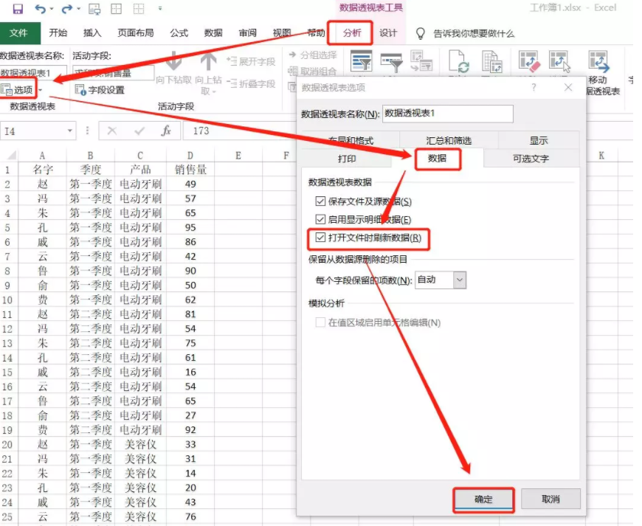Click the Insert Slicer icon in ribbon

361,61
